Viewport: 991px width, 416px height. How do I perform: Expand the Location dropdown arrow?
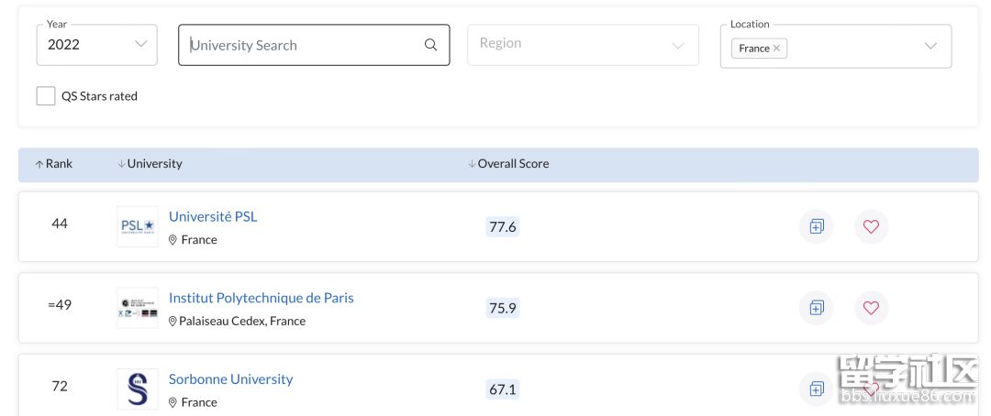[x=930, y=46]
